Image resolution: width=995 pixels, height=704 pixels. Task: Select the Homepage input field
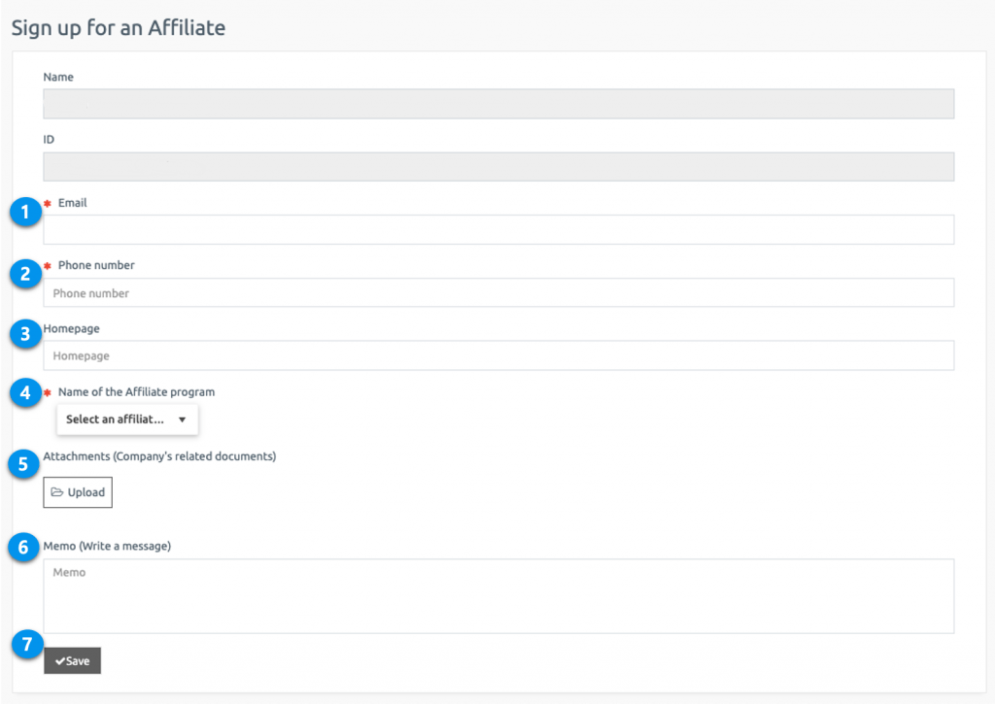click(x=497, y=355)
